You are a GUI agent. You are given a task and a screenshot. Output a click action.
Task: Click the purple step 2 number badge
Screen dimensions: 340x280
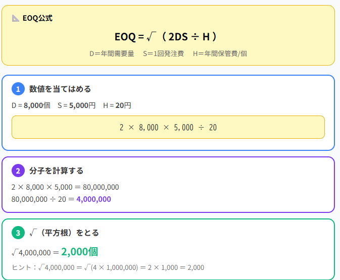point(18,171)
